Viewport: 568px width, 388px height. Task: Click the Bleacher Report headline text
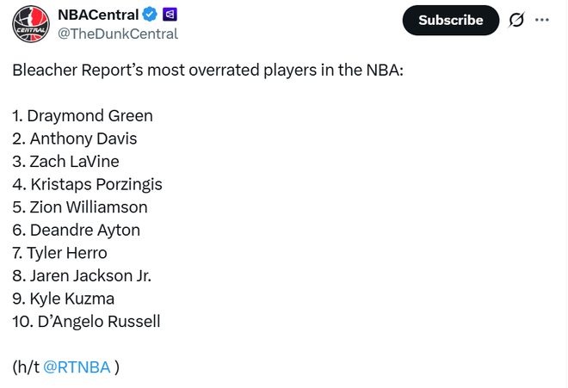(x=207, y=70)
